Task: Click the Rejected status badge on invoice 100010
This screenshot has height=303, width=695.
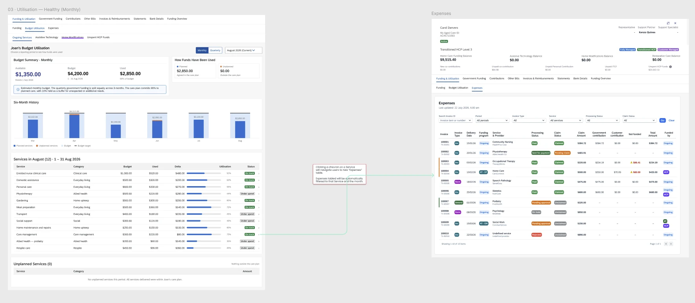Action: point(536,235)
